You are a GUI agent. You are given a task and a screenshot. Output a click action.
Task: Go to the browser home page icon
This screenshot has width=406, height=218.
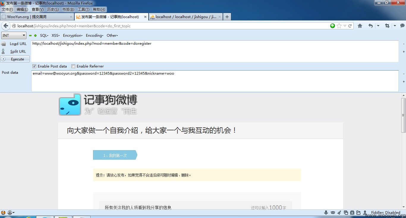(360, 26)
